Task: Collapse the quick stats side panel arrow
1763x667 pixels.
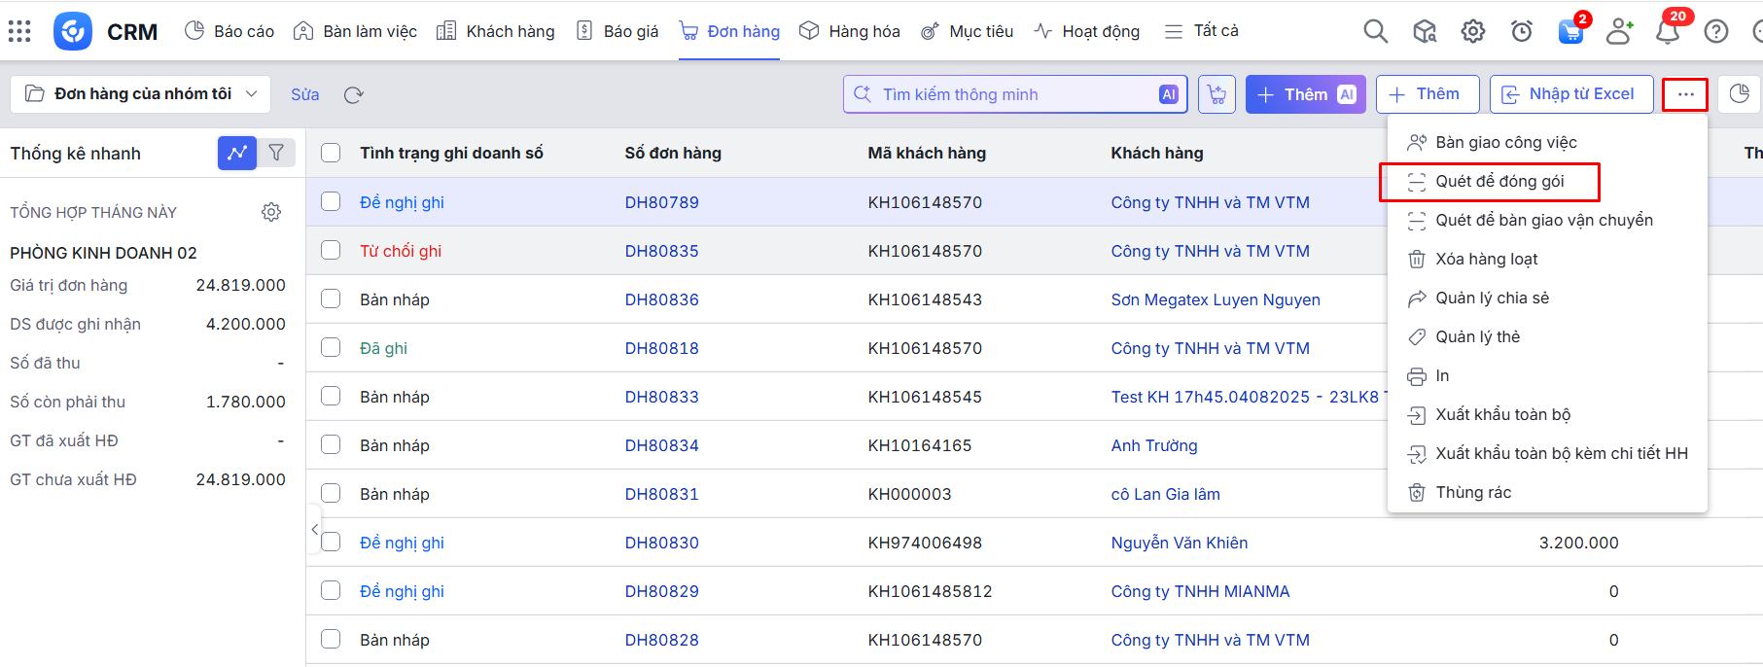Action: pos(314,529)
